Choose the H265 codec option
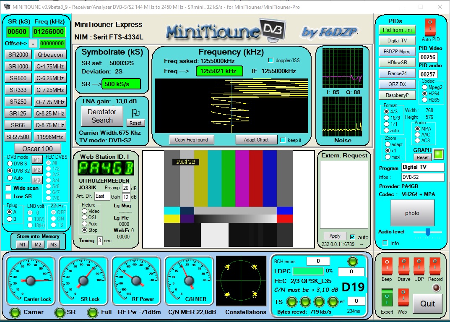 [425, 99]
